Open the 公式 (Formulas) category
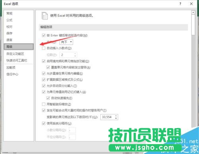Screen dimensions: 199x154 tap(9, 20)
